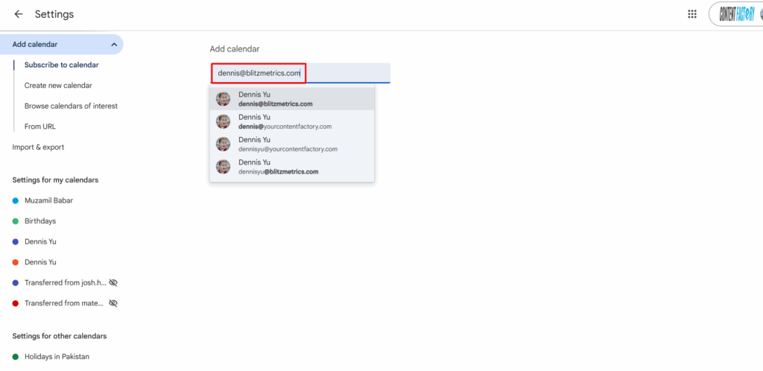Click the Settings for other calendars heading

coord(60,336)
